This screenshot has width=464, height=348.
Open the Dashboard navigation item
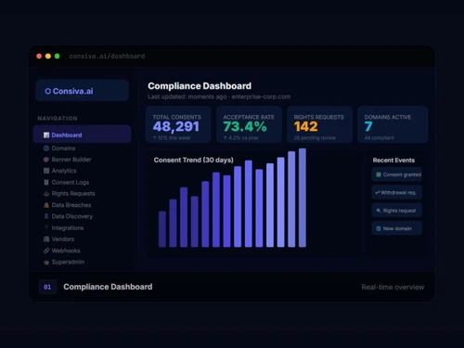82,135
